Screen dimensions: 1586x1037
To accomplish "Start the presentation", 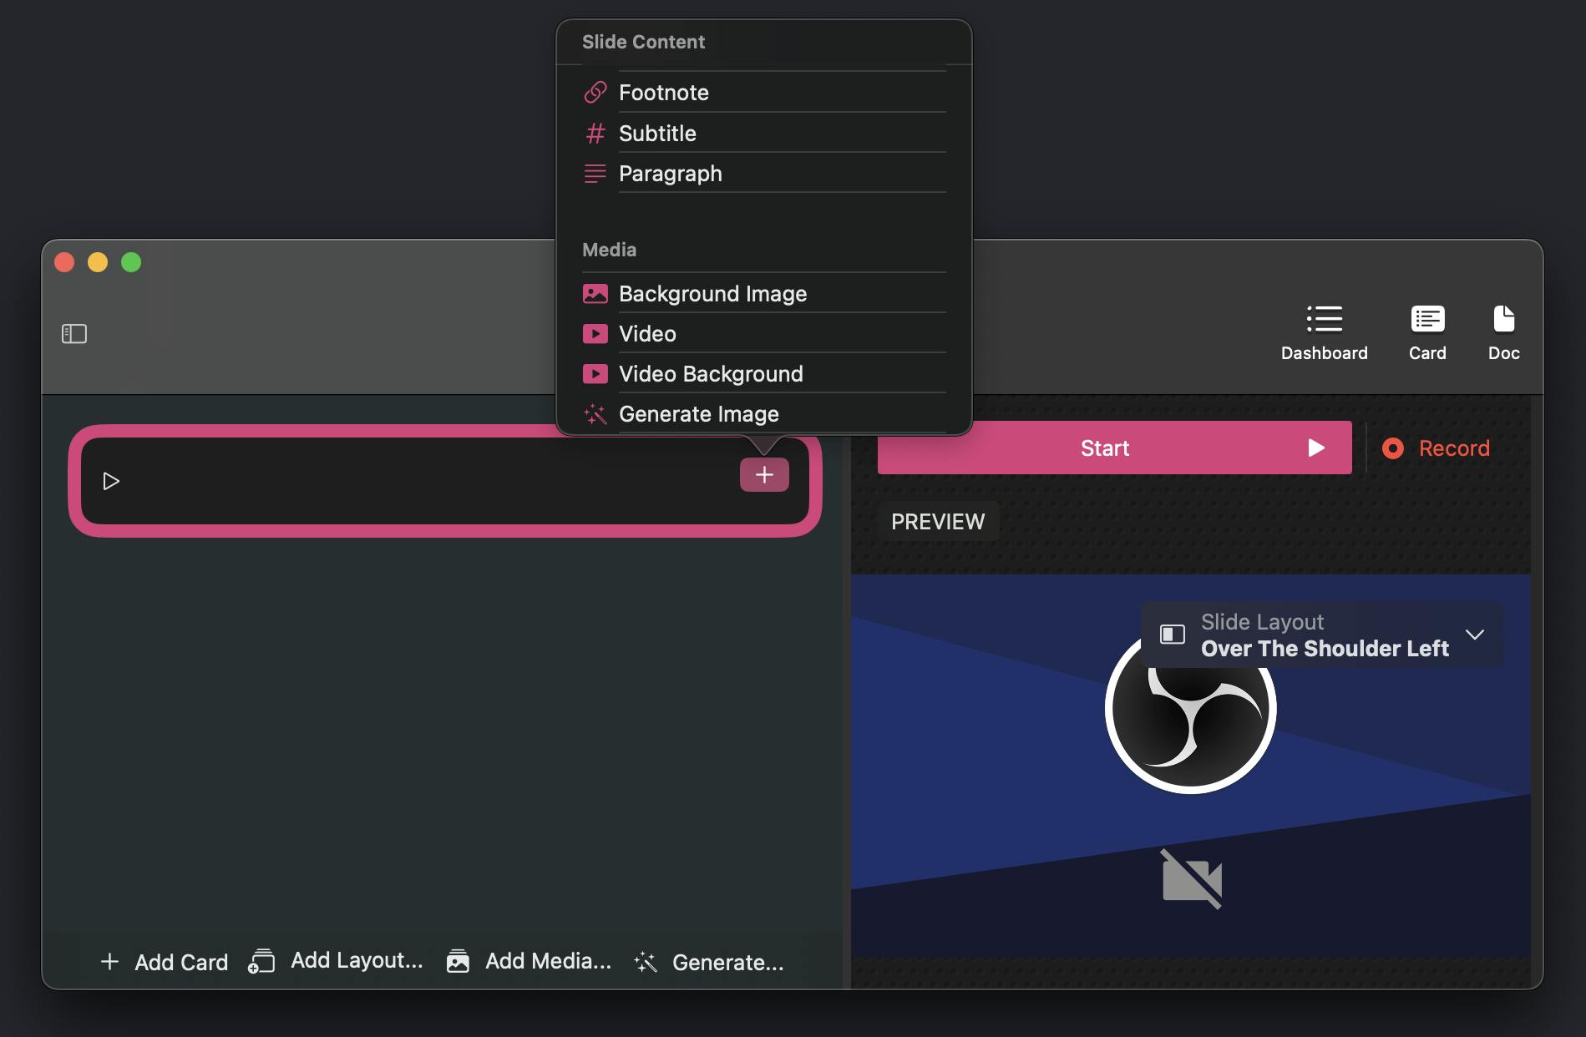I will click(1114, 448).
